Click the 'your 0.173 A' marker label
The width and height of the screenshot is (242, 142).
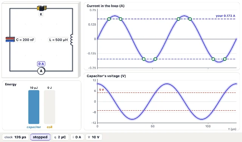225,16
